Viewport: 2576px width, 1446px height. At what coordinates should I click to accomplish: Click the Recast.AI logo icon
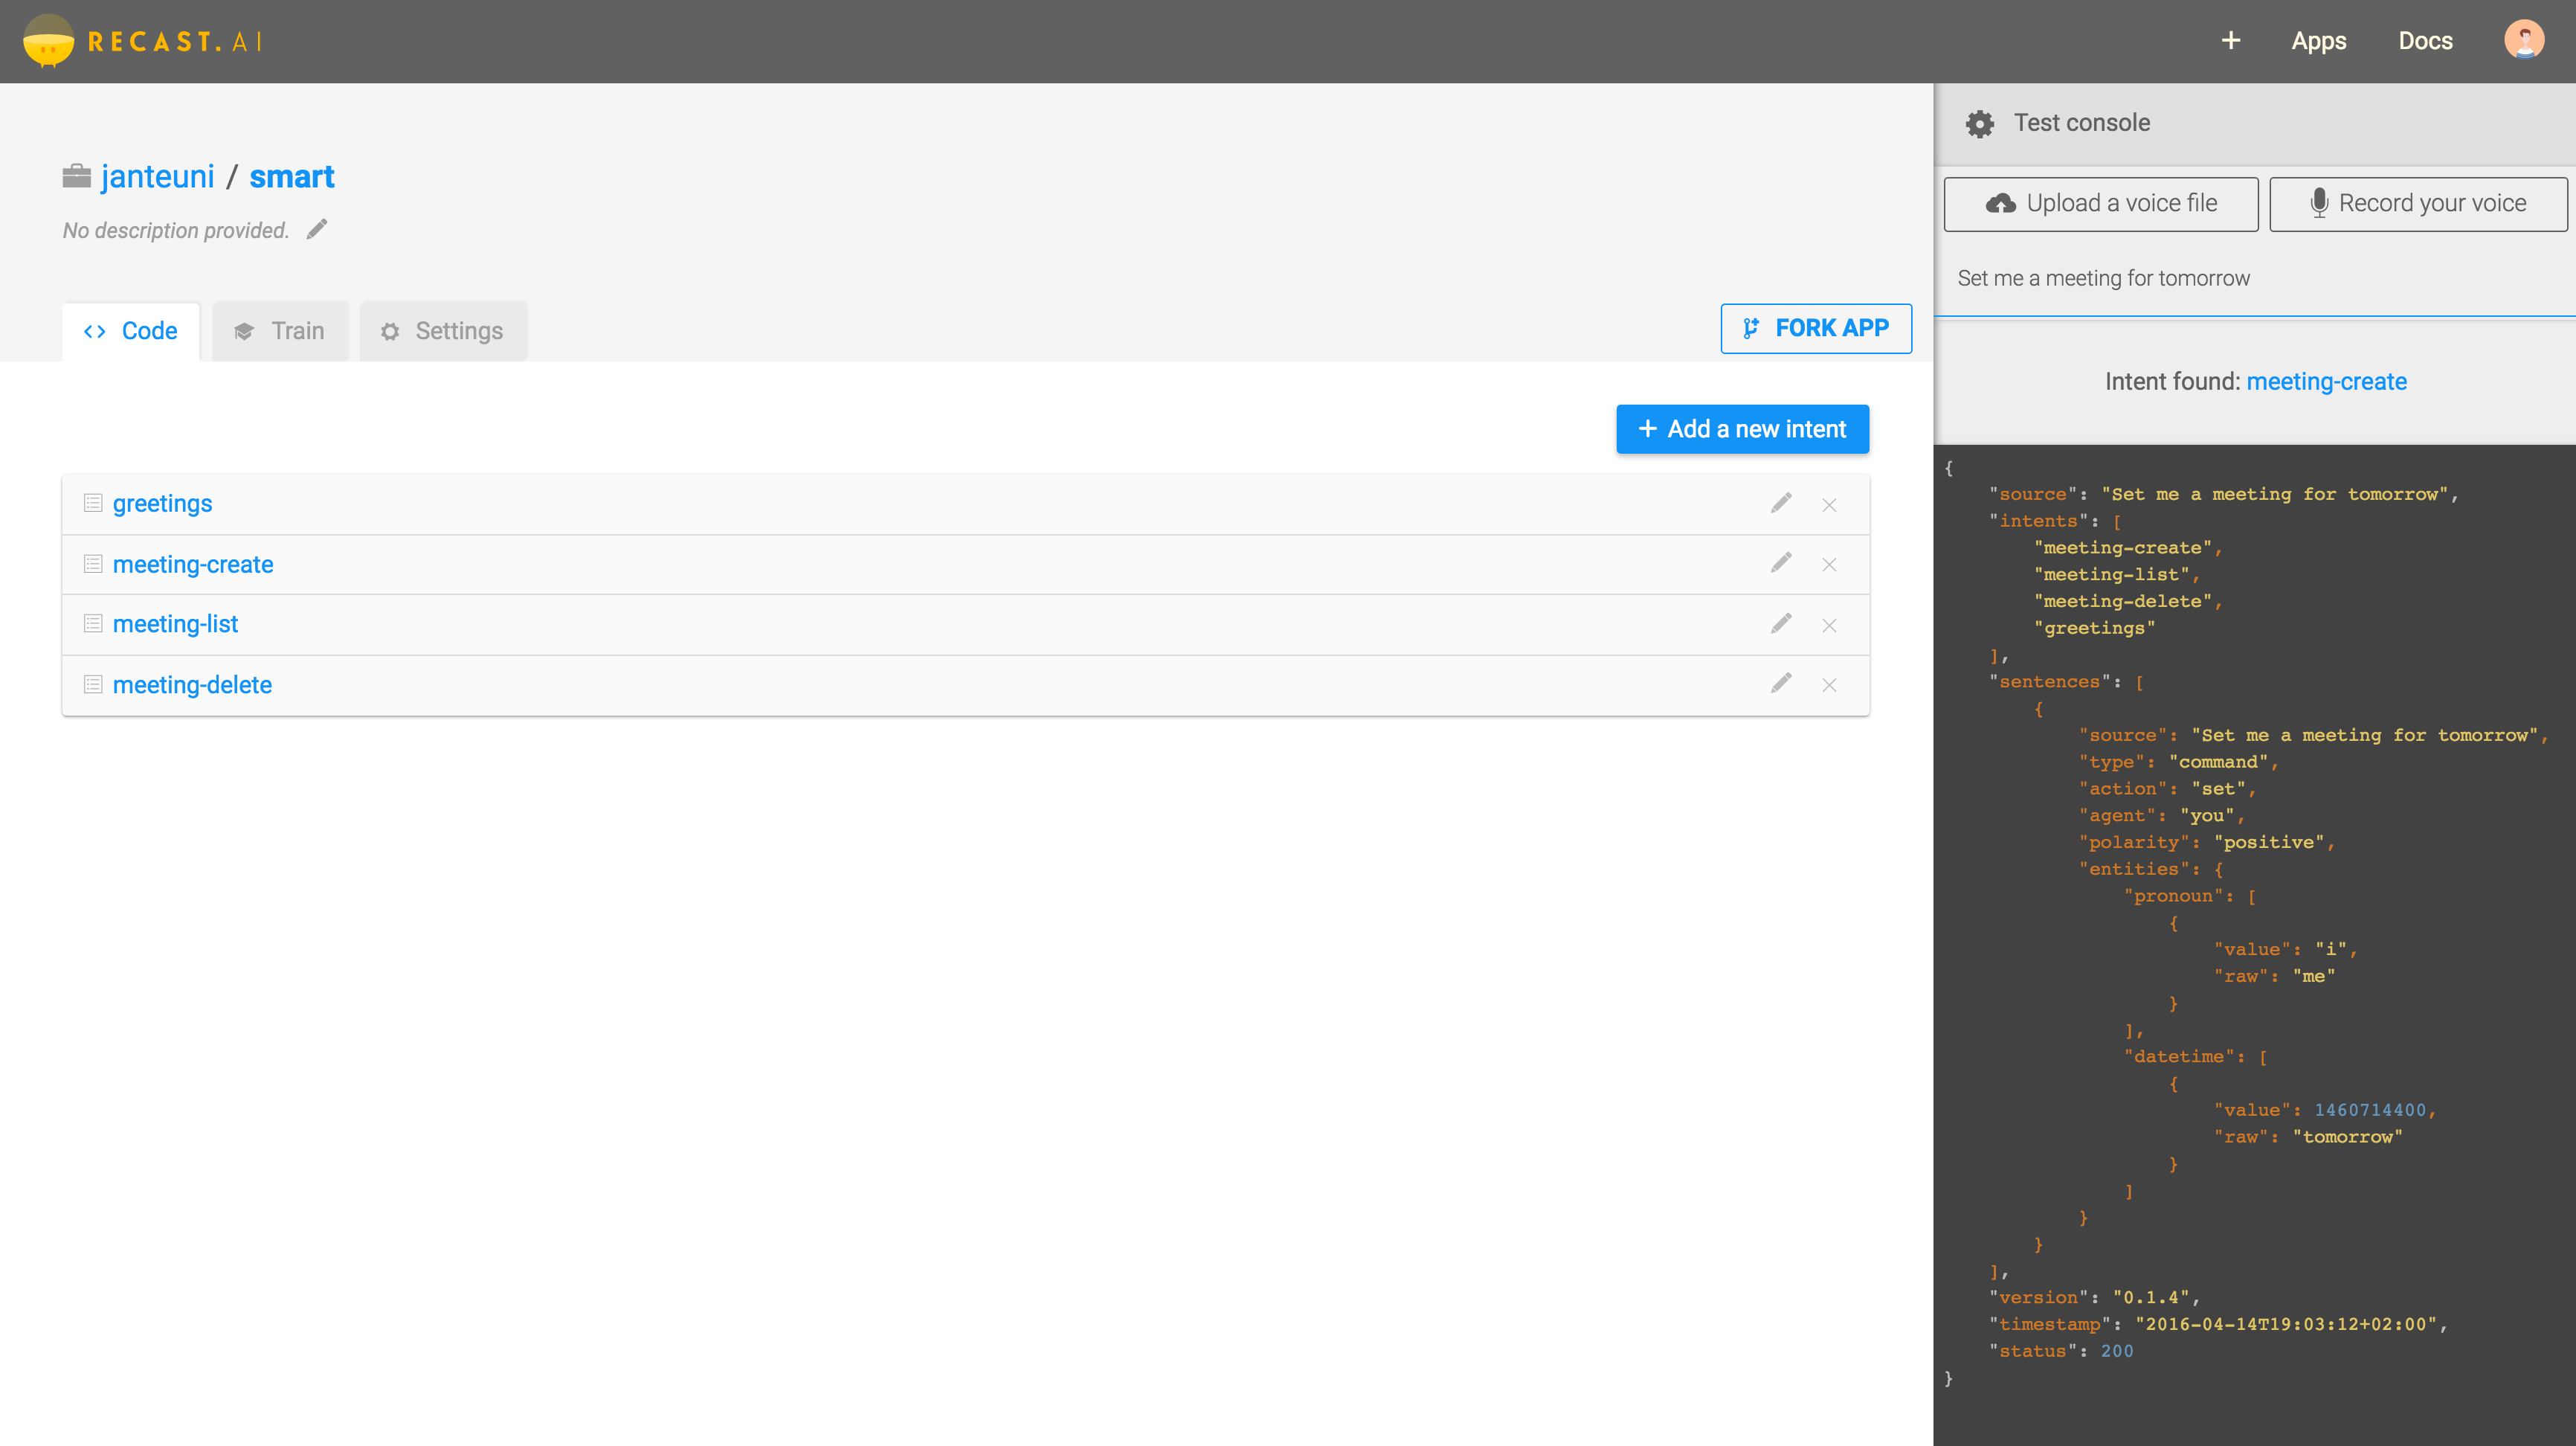pyautogui.click(x=48, y=41)
